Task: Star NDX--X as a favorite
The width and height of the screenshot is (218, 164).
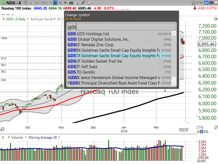Action: [x=193, y=3]
